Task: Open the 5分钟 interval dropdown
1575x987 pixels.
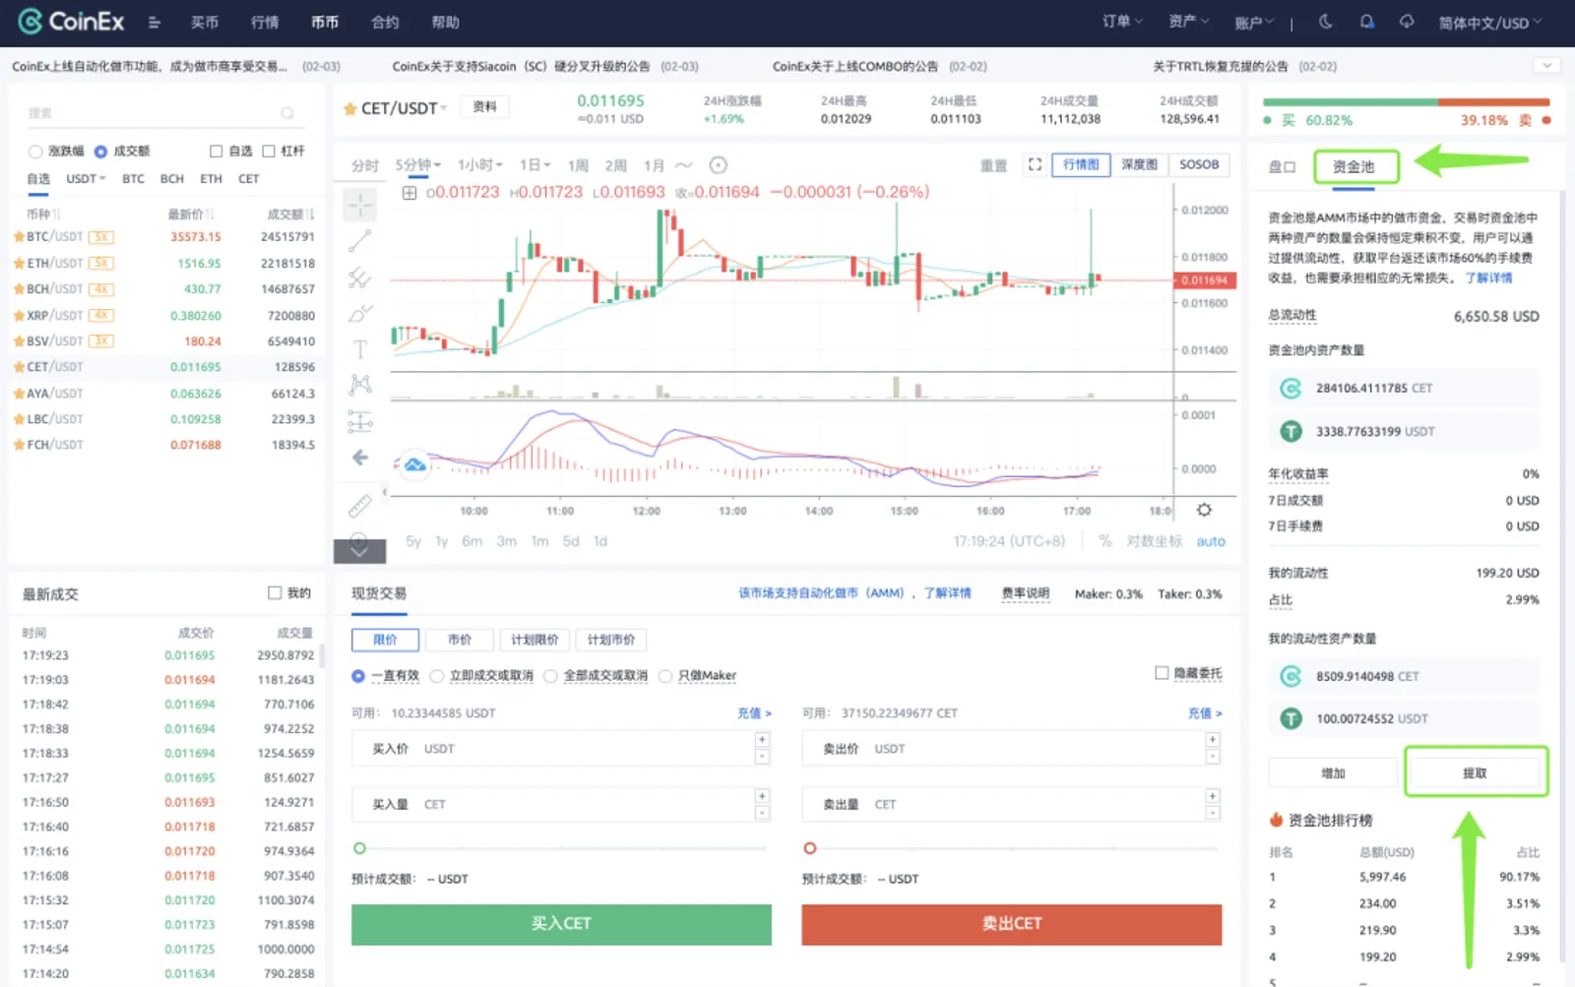Action: point(418,165)
